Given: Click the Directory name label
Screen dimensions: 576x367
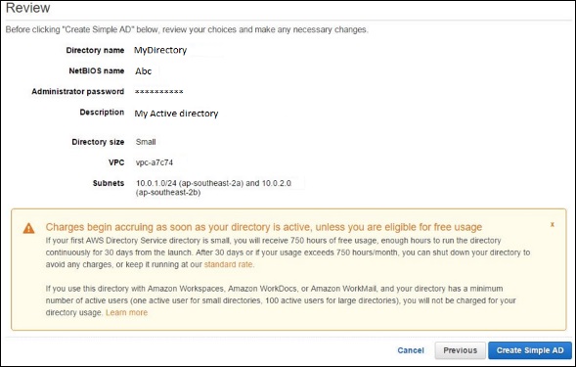Looking at the screenshot, I should click(95, 50).
